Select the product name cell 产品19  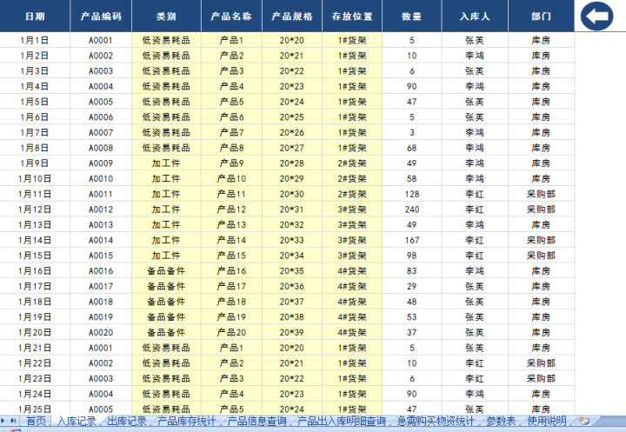click(231, 317)
